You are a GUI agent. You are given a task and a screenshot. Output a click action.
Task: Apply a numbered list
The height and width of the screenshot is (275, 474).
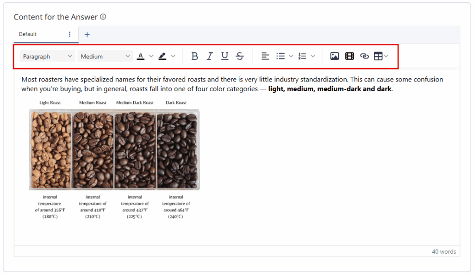tap(303, 56)
